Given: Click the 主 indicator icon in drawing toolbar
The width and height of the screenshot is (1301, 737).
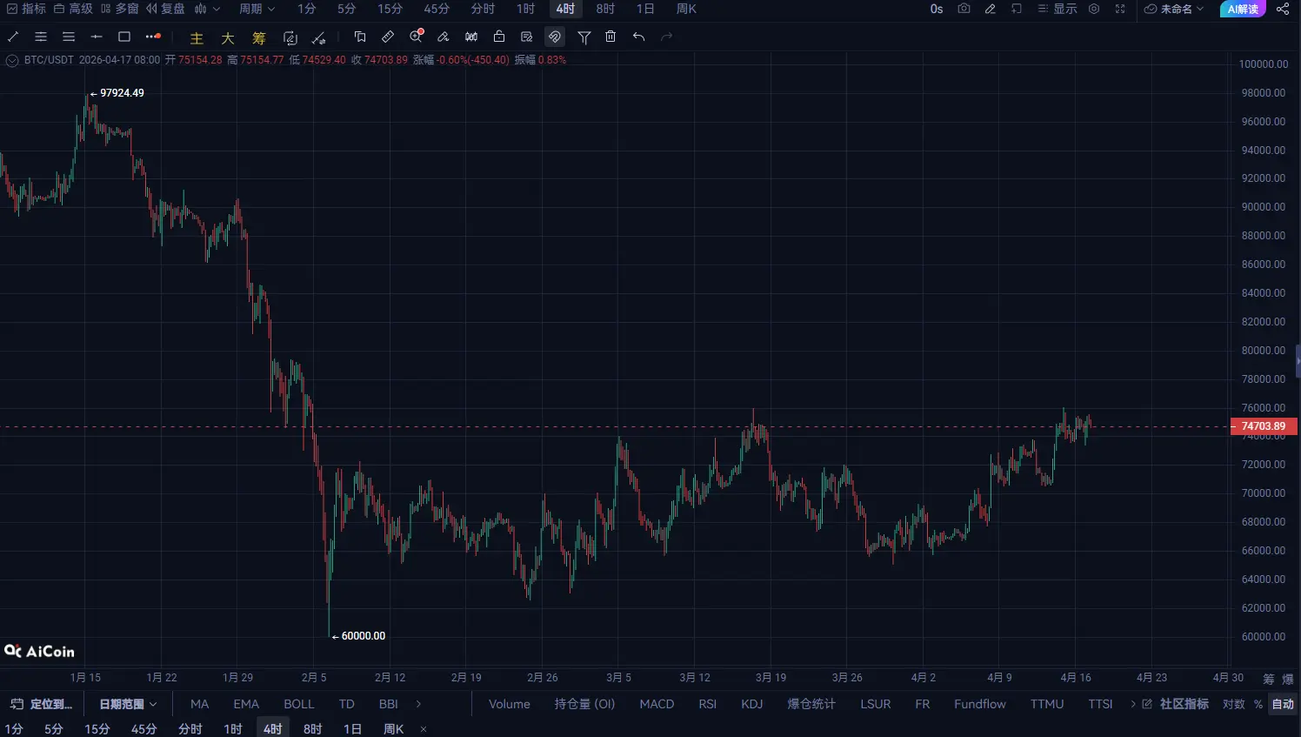Looking at the screenshot, I should coord(197,37).
